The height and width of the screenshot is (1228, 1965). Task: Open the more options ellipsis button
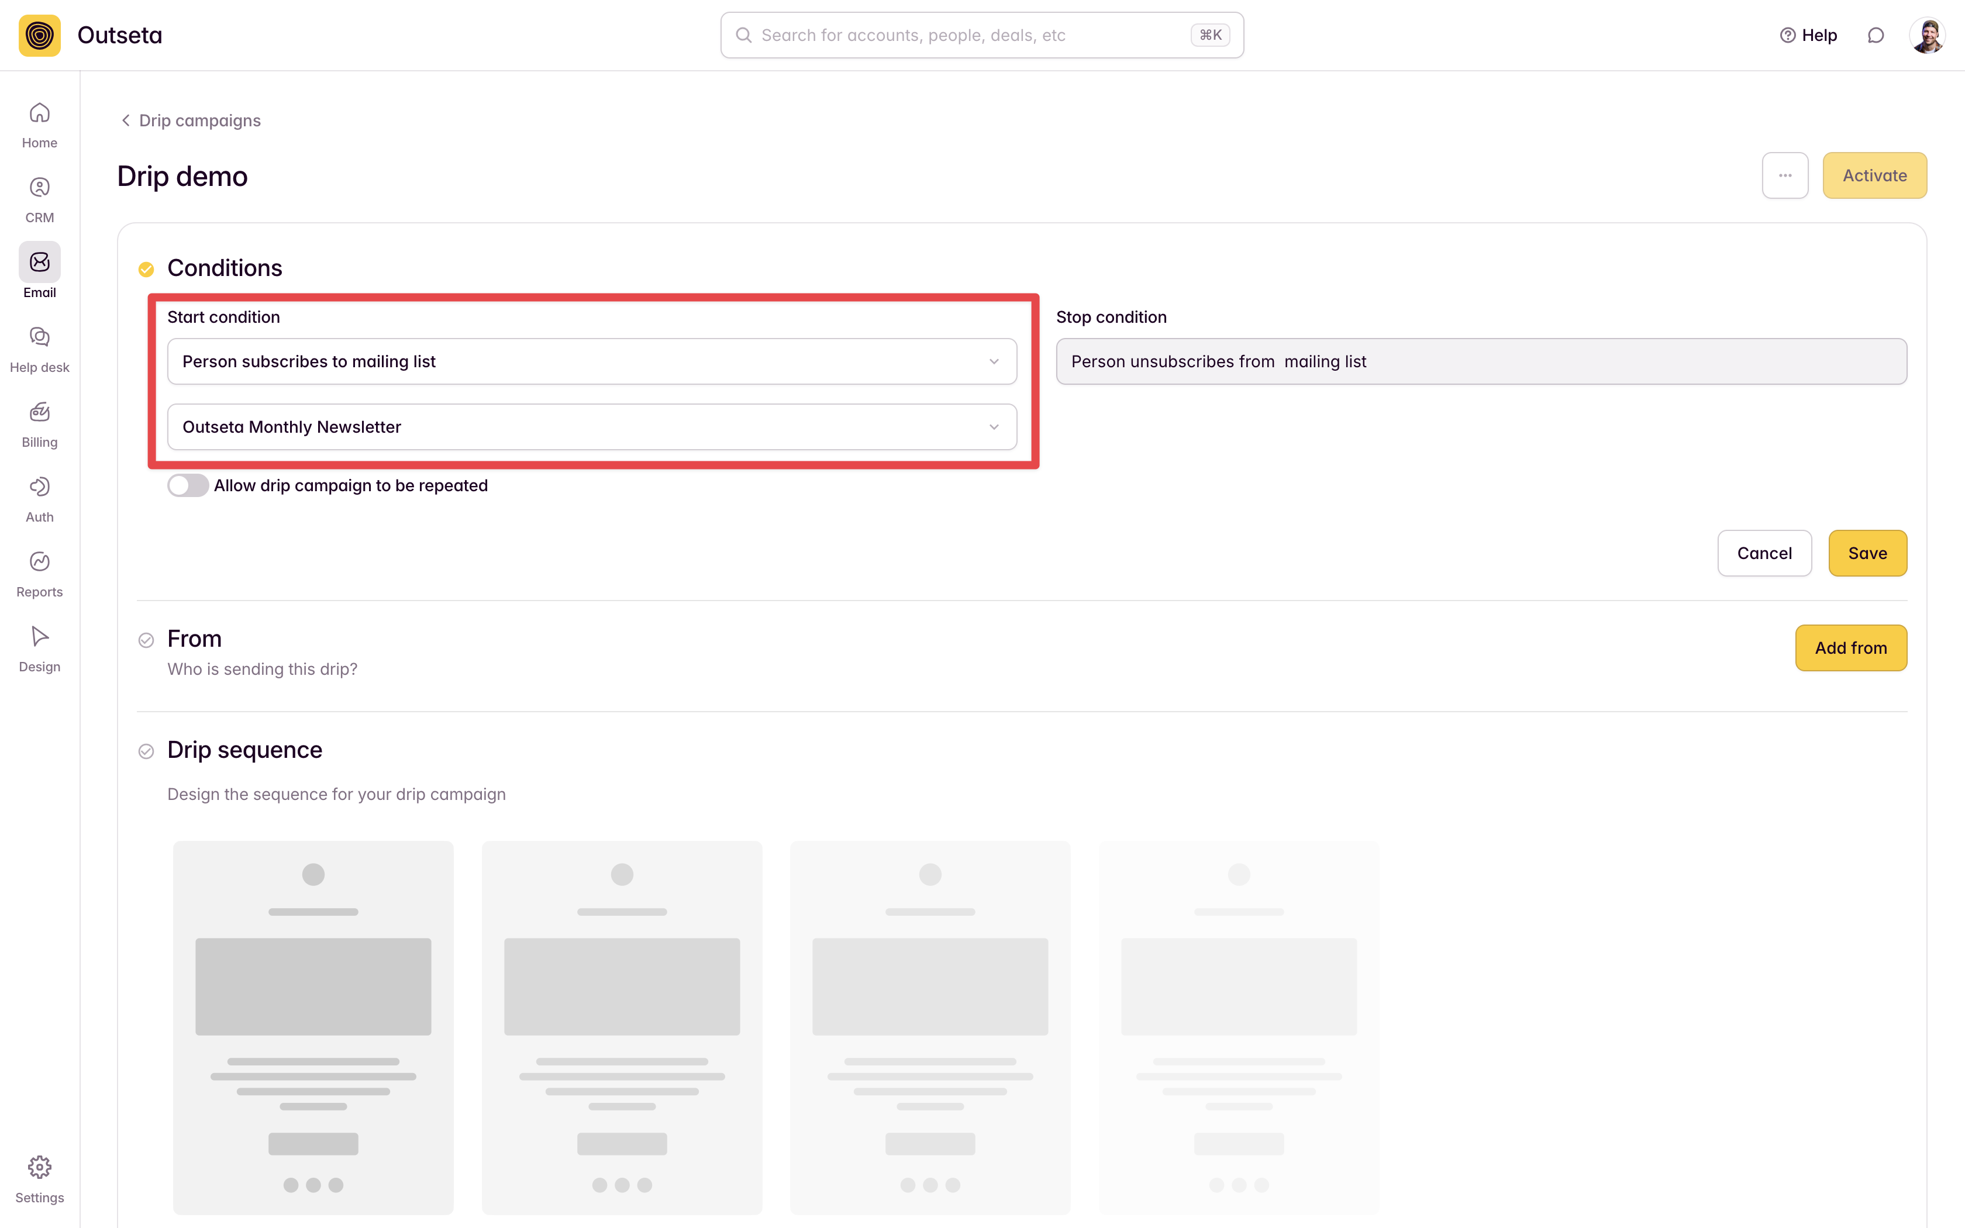[1785, 175]
